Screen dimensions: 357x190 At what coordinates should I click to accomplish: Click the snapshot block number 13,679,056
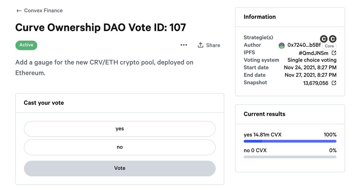(x=316, y=83)
